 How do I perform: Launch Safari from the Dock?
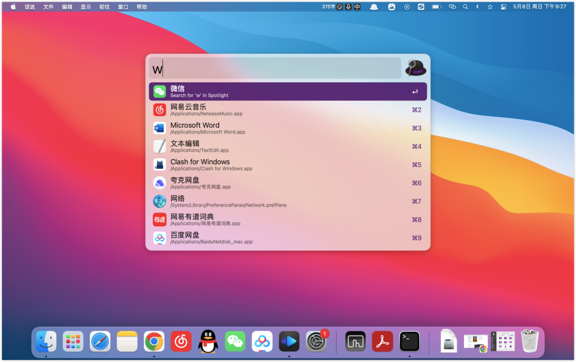tap(100, 341)
